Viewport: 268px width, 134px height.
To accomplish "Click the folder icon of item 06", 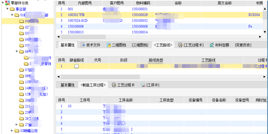I will click(x=21, y=51).
